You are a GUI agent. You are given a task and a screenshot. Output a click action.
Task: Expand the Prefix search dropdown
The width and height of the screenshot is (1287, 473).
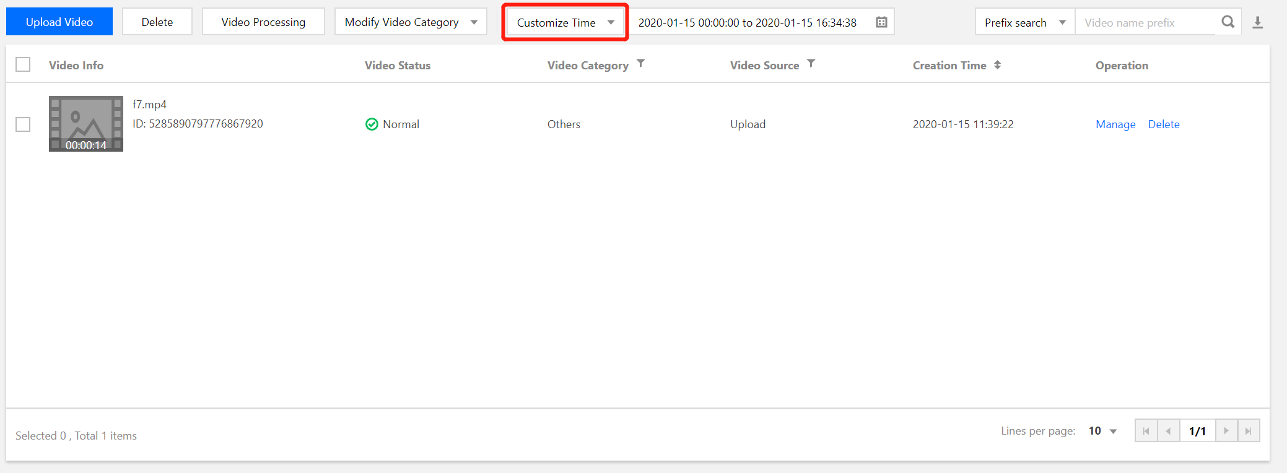pyautogui.click(x=1025, y=22)
